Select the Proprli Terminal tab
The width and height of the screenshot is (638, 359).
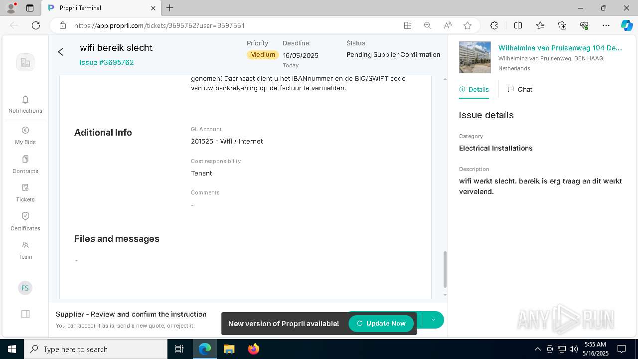coord(101,8)
